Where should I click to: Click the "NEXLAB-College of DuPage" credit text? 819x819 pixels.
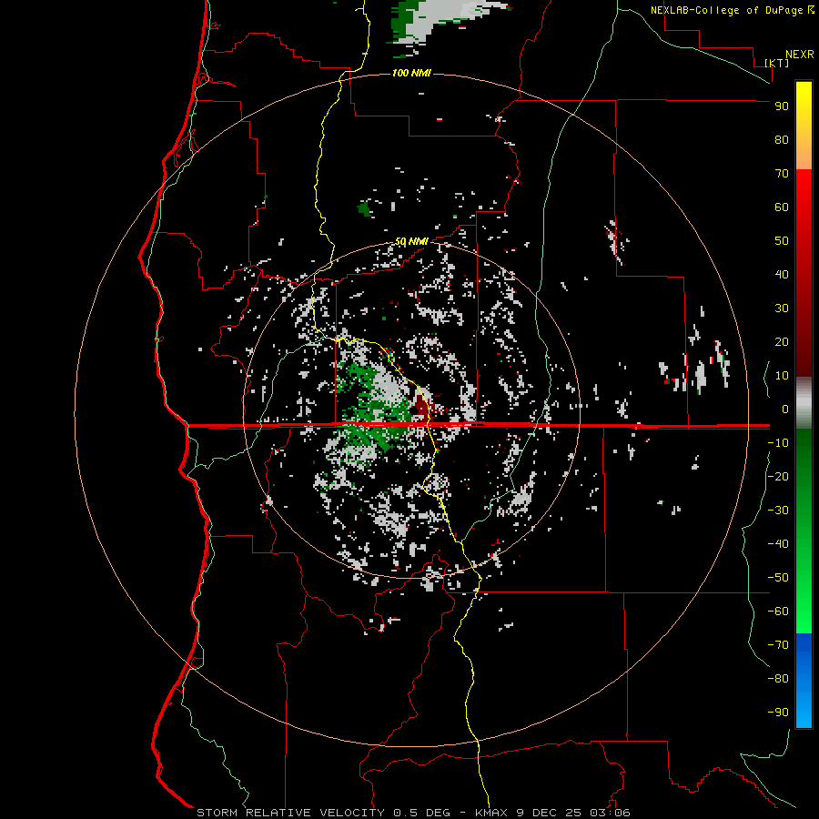(x=728, y=10)
